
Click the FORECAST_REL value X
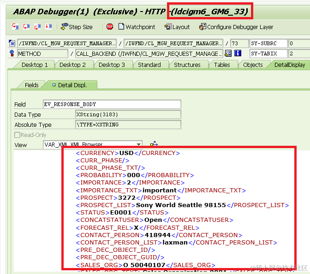[136, 228]
